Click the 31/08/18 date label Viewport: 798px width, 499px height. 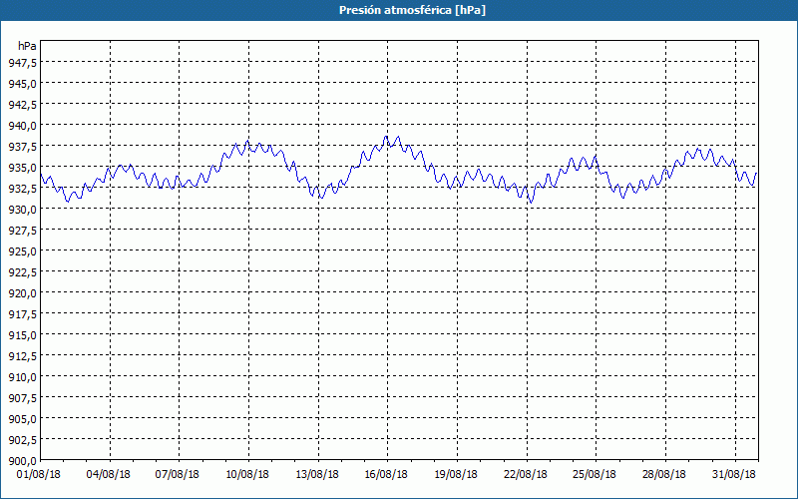734,474
